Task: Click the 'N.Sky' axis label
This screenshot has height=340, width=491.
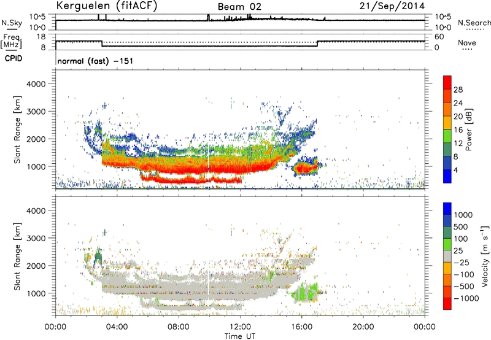Action: (x=12, y=23)
